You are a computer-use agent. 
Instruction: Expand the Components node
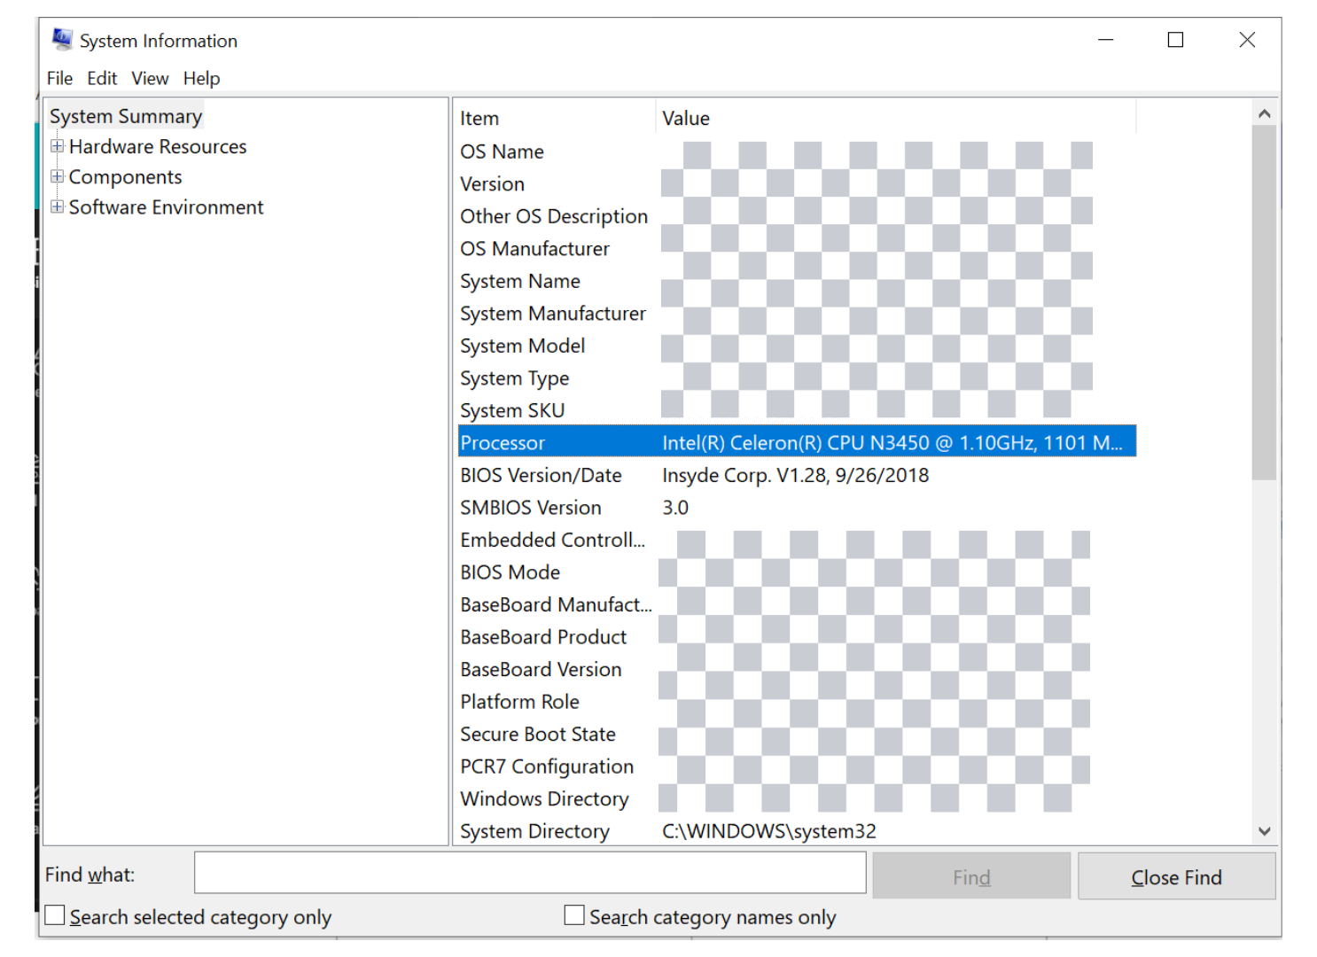coord(57,176)
